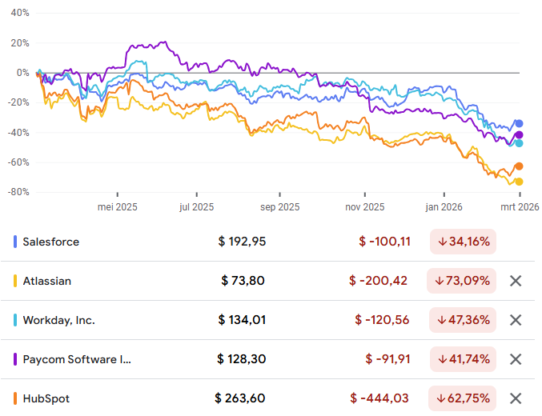Click Workday's 47,36% decline badge
The width and height of the screenshot is (542, 416).
[x=463, y=320]
